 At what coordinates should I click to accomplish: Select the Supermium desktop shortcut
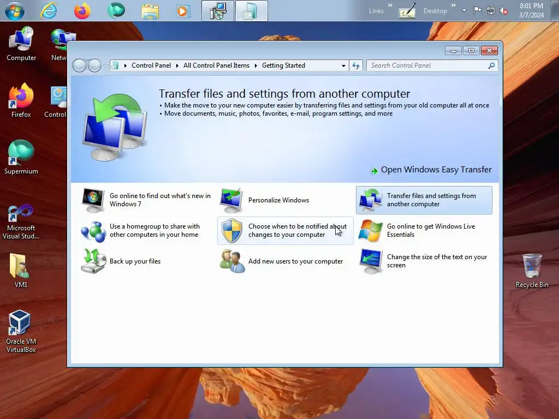click(21, 157)
